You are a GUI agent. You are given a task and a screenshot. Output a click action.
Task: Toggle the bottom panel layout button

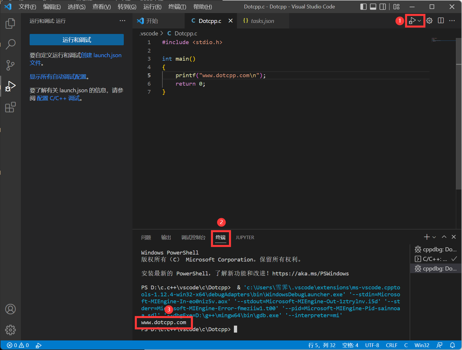pyautogui.click(x=373, y=7)
